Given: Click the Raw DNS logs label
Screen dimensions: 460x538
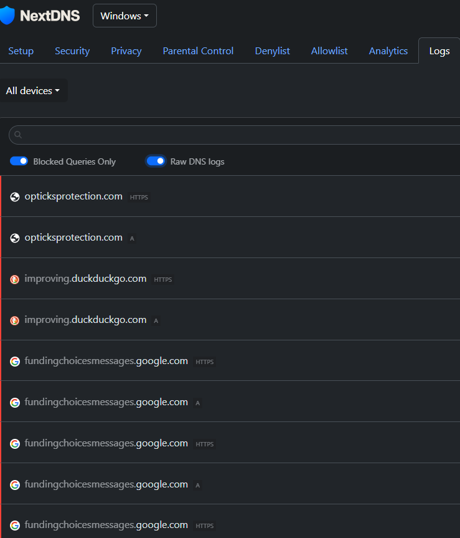Looking at the screenshot, I should click(197, 161).
